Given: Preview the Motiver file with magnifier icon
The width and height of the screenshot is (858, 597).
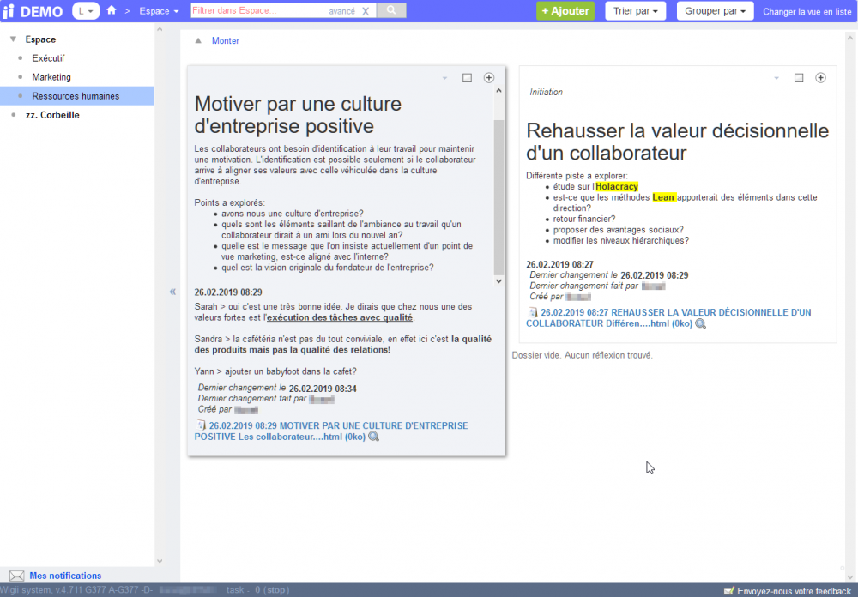Looking at the screenshot, I should pos(373,437).
